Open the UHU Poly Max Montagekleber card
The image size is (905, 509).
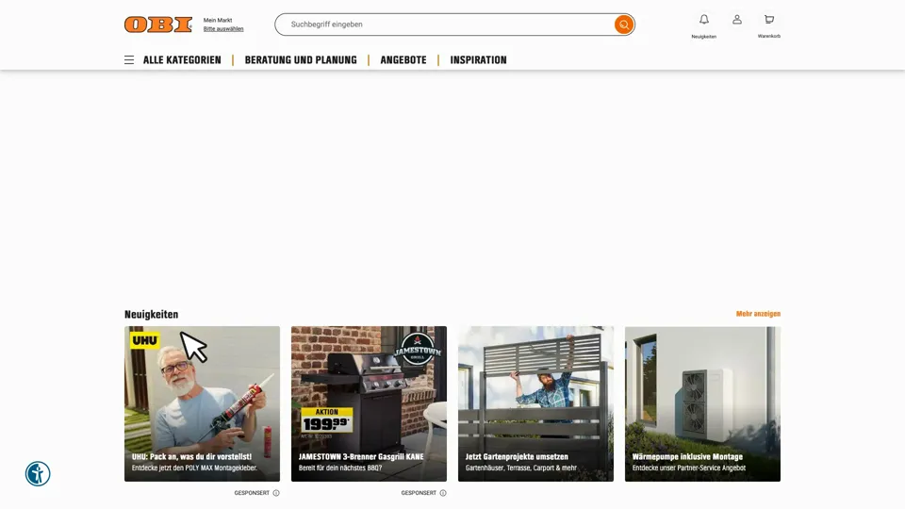202,404
